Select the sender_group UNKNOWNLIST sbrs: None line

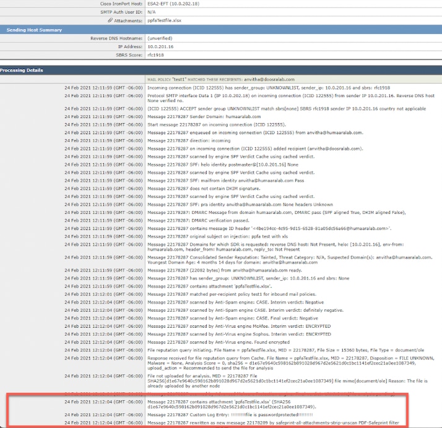pos(248,278)
